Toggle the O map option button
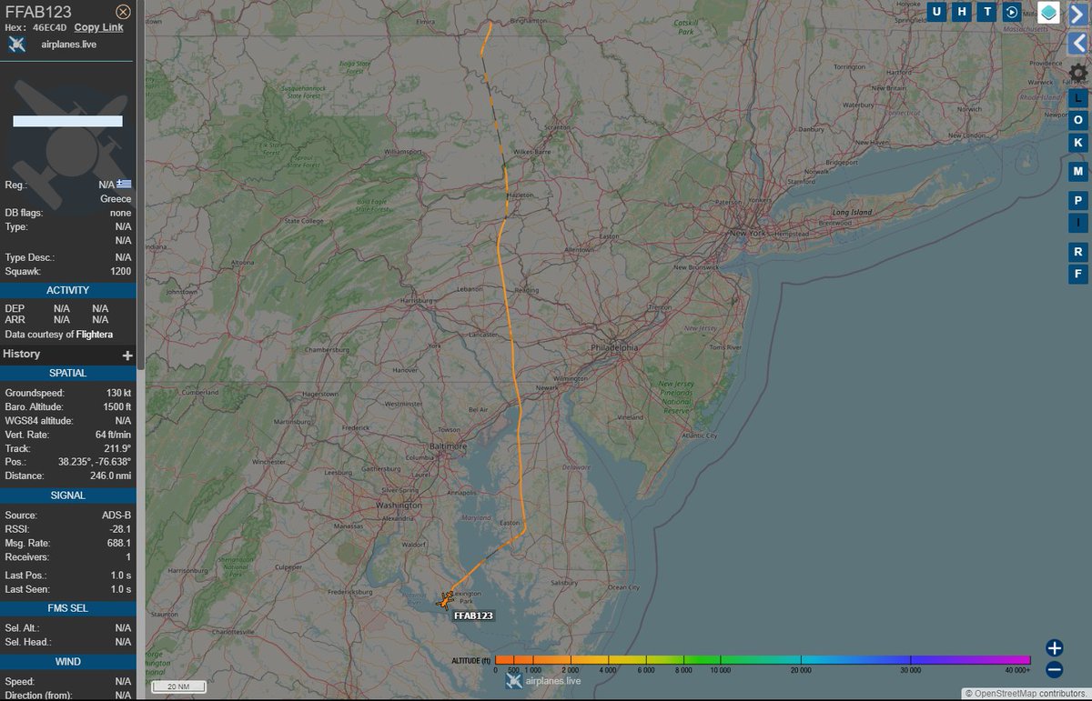The width and height of the screenshot is (1092, 701). (1078, 120)
